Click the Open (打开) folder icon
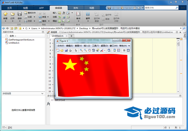Viewport: 188px width, 131px height. click(12, 14)
